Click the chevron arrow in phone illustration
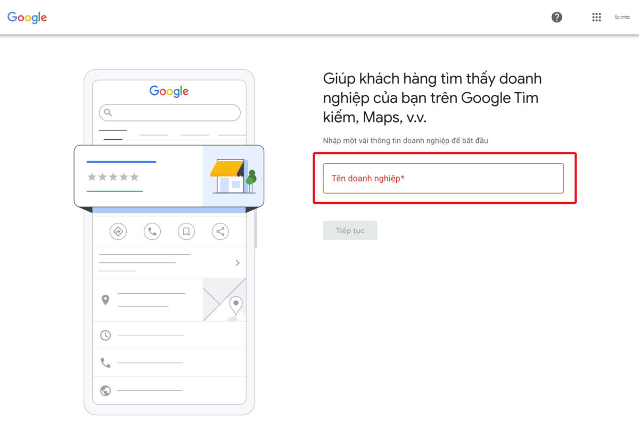The image size is (639, 426). pos(237,262)
